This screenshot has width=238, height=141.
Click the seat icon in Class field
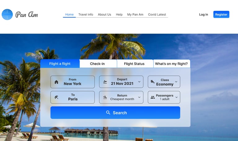[x=152, y=82]
